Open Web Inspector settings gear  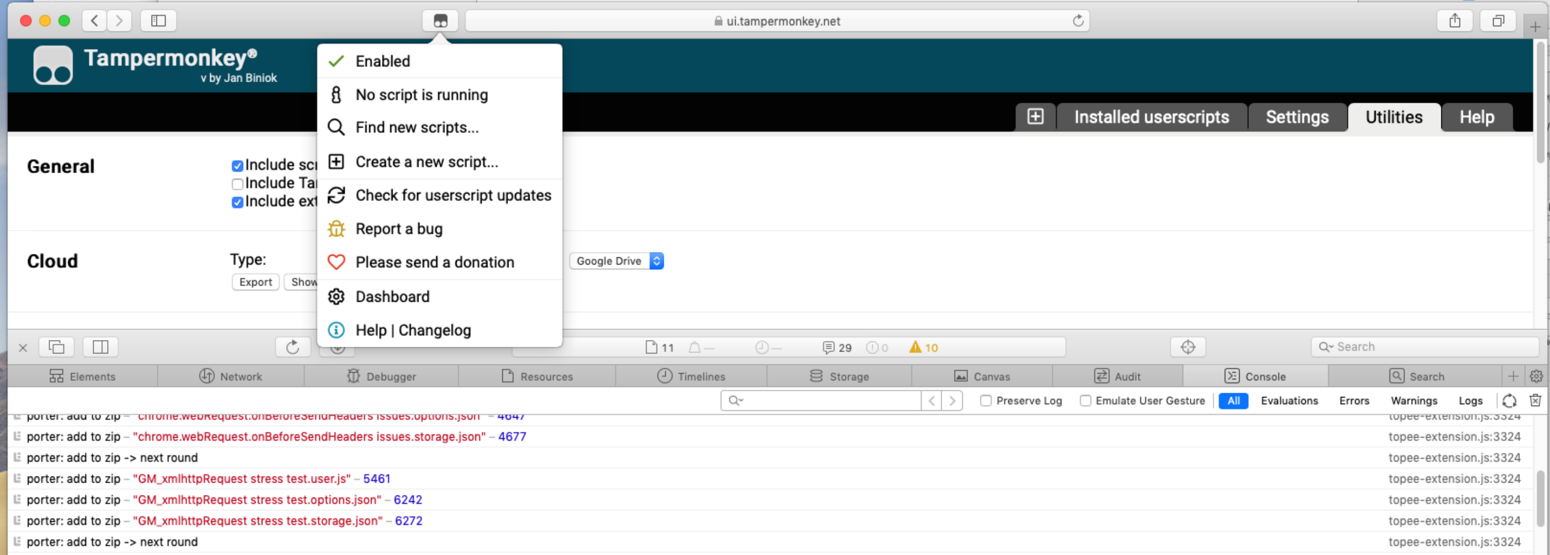tap(1536, 376)
